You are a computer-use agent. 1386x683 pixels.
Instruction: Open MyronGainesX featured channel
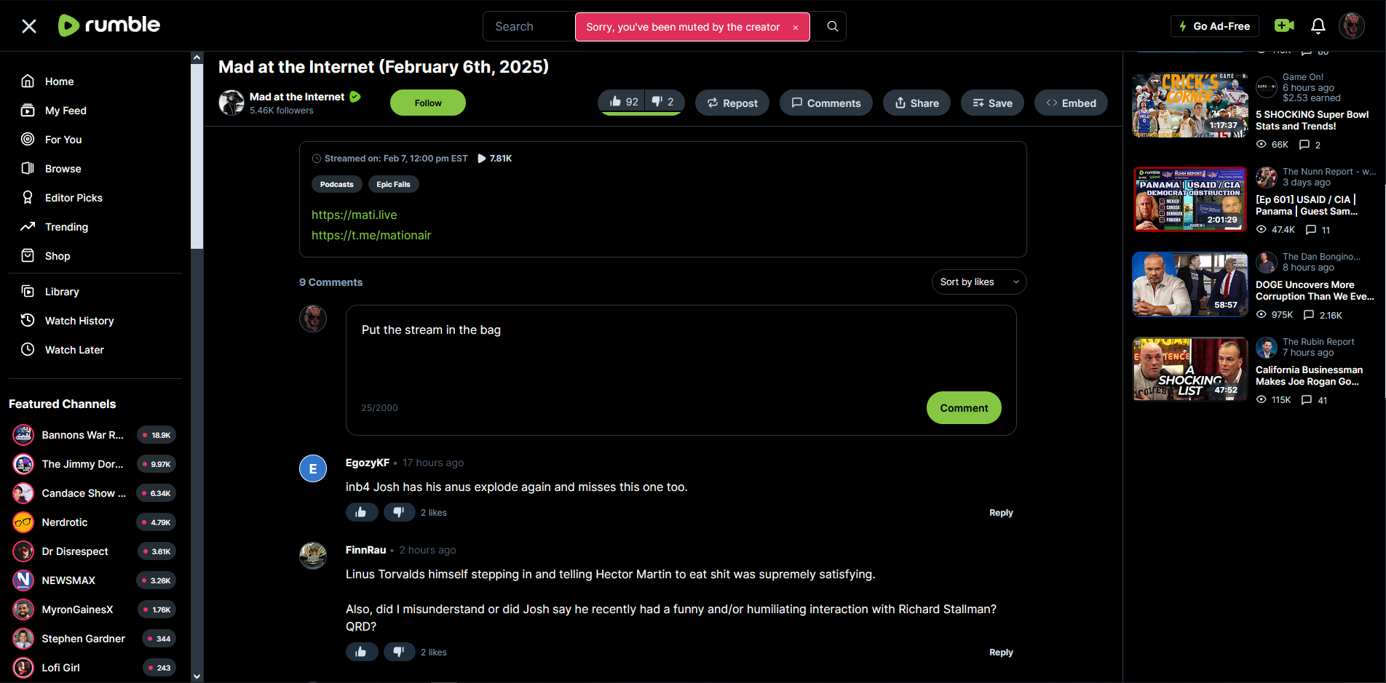pyautogui.click(x=95, y=610)
